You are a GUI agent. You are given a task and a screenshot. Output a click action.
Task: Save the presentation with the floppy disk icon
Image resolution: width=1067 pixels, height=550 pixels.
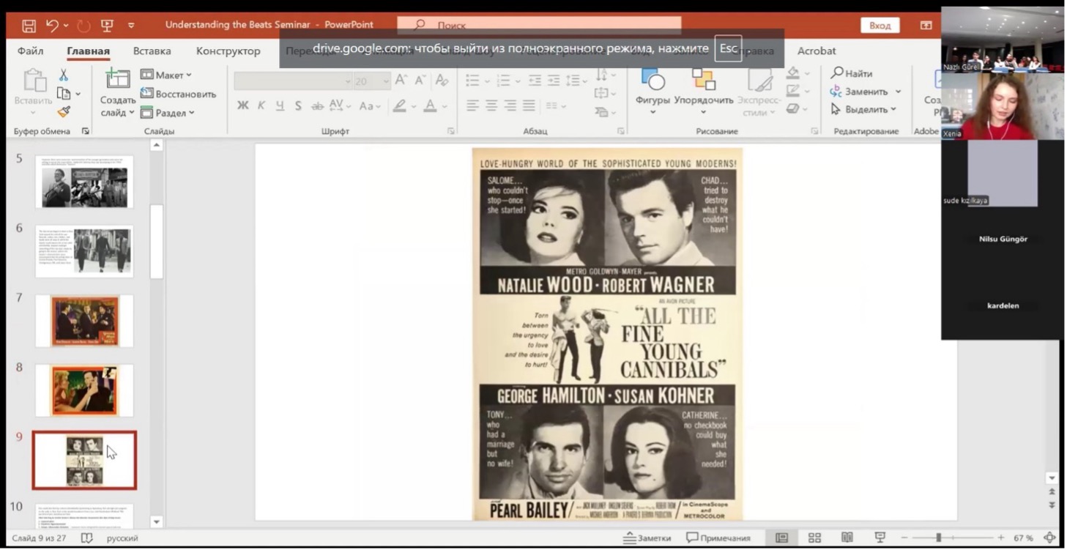29,26
